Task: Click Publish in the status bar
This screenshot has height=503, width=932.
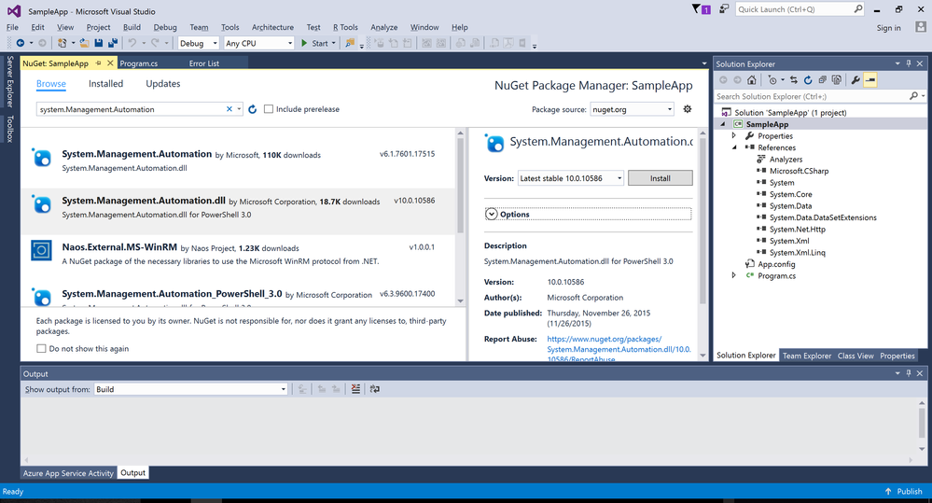Action: click(x=910, y=491)
